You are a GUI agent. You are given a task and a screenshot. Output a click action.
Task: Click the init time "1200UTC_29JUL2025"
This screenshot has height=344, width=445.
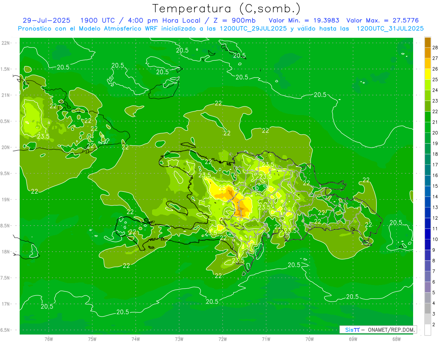[x=253, y=29]
